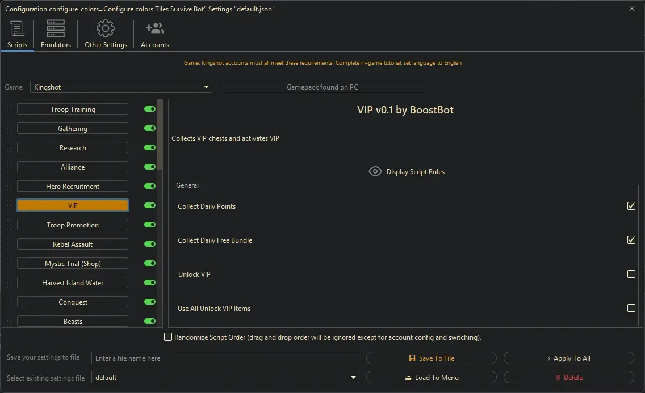Open the Accounts people icon
The height and width of the screenshot is (393, 645).
tap(154, 28)
